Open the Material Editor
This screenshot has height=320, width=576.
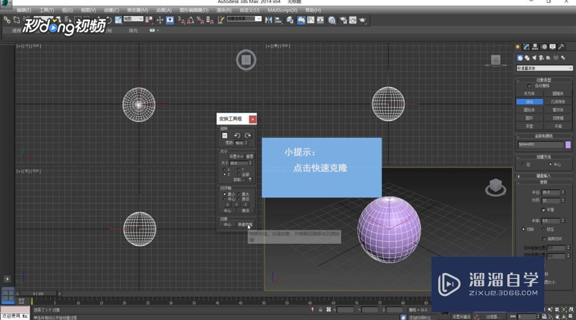pos(331,20)
